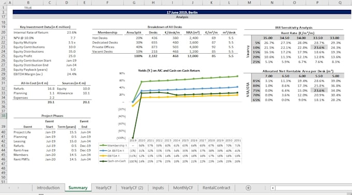
Task: Go to the Inputs sheet tab
Action: (x=158, y=188)
